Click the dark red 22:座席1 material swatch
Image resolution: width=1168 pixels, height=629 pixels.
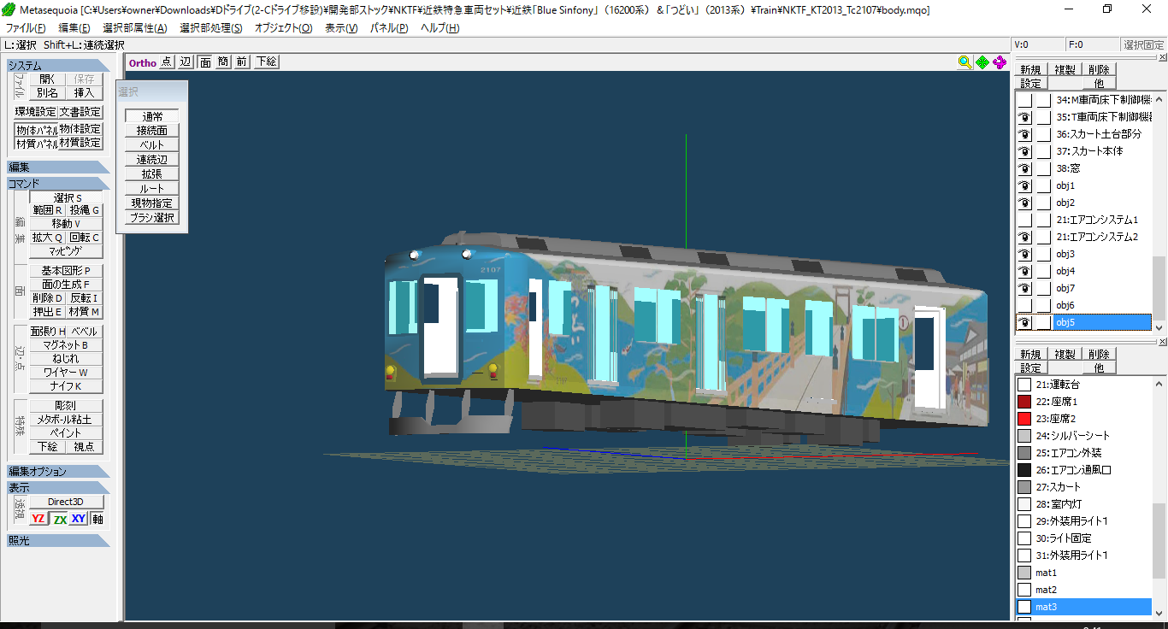point(1024,402)
